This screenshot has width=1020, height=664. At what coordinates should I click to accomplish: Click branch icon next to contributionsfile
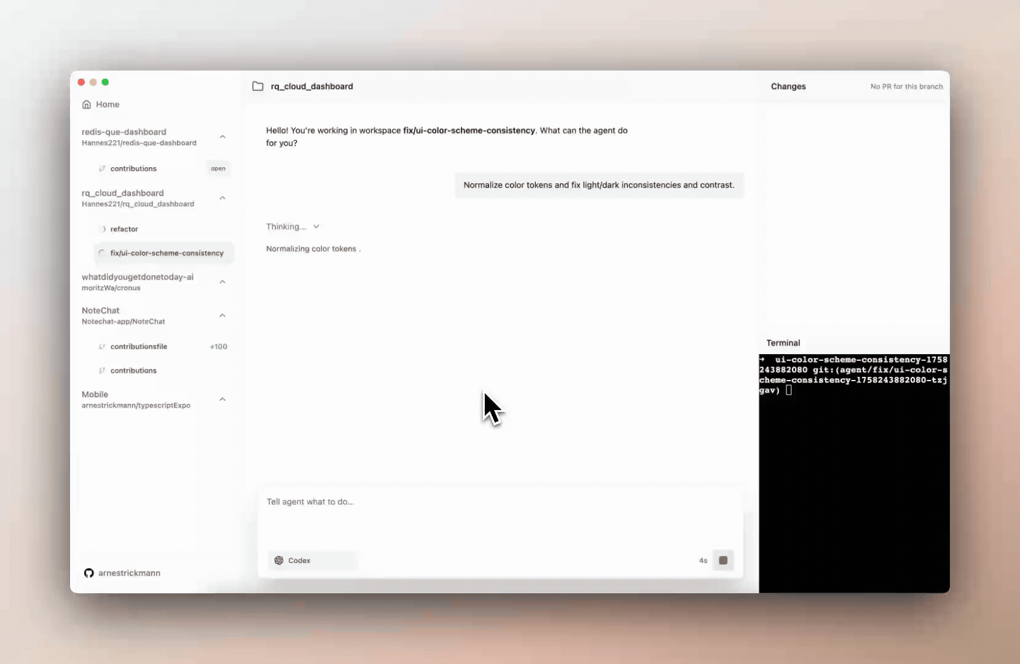pos(102,347)
